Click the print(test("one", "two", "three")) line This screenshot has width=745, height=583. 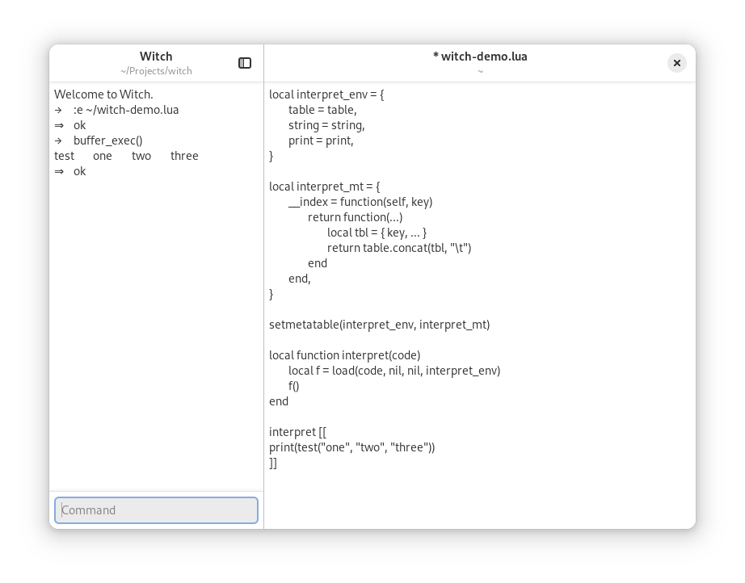point(351,447)
